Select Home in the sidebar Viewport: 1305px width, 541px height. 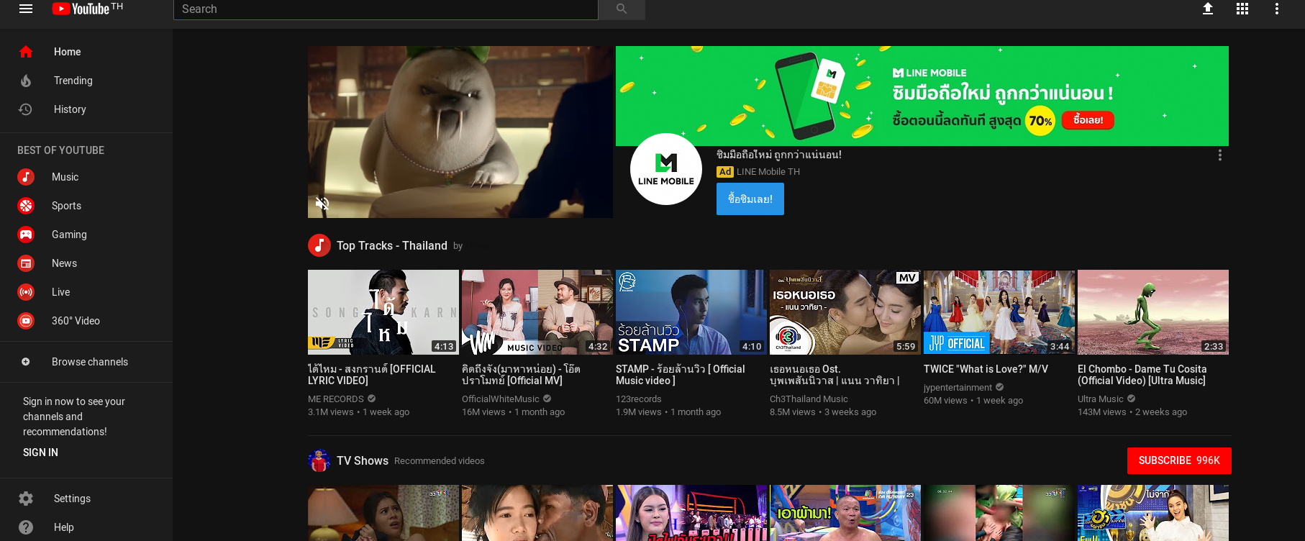pos(86,52)
